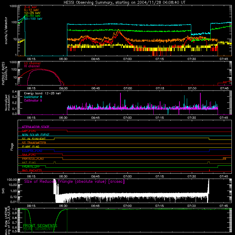Screen dimensions: 235x235
Task: Click the 06:45 tick under the count-rate panel
Action: tap(95, 59)
